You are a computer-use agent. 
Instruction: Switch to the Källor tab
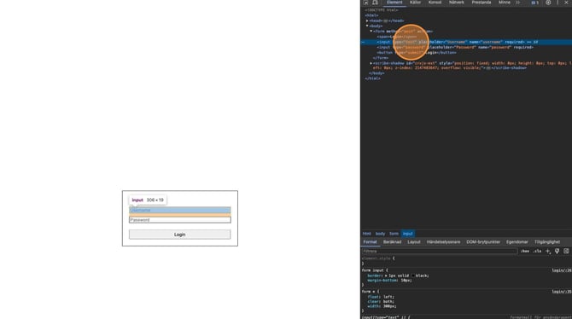click(415, 3)
